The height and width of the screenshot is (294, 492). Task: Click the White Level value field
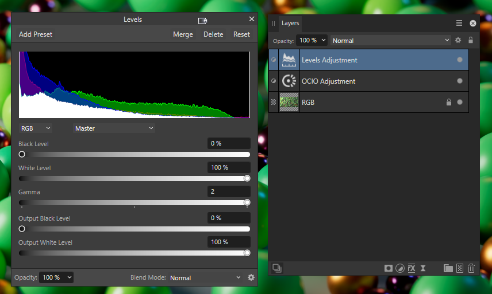(229, 167)
